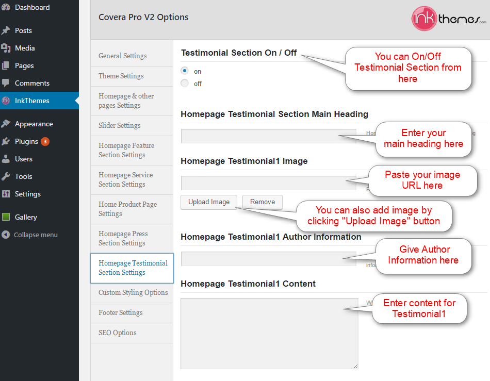Image resolution: width=490 pixels, height=381 pixels.
Task: Select Homepage Testimonial Section Settings tab
Action: pyautogui.click(x=132, y=268)
